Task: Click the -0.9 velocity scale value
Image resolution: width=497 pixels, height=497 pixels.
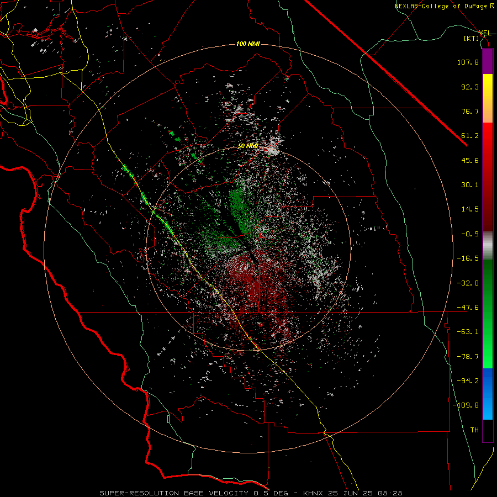Action: [470, 234]
